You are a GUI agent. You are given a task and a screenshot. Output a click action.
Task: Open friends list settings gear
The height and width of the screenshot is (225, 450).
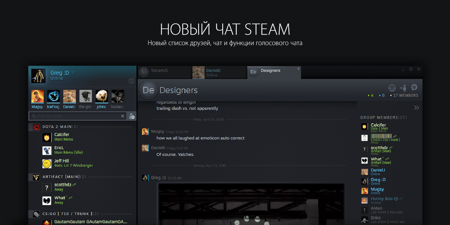pyautogui.click(x=131, y=81)
